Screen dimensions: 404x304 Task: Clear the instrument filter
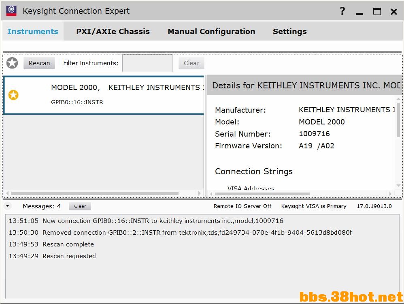pyautogui.click(x=191, y=63)
